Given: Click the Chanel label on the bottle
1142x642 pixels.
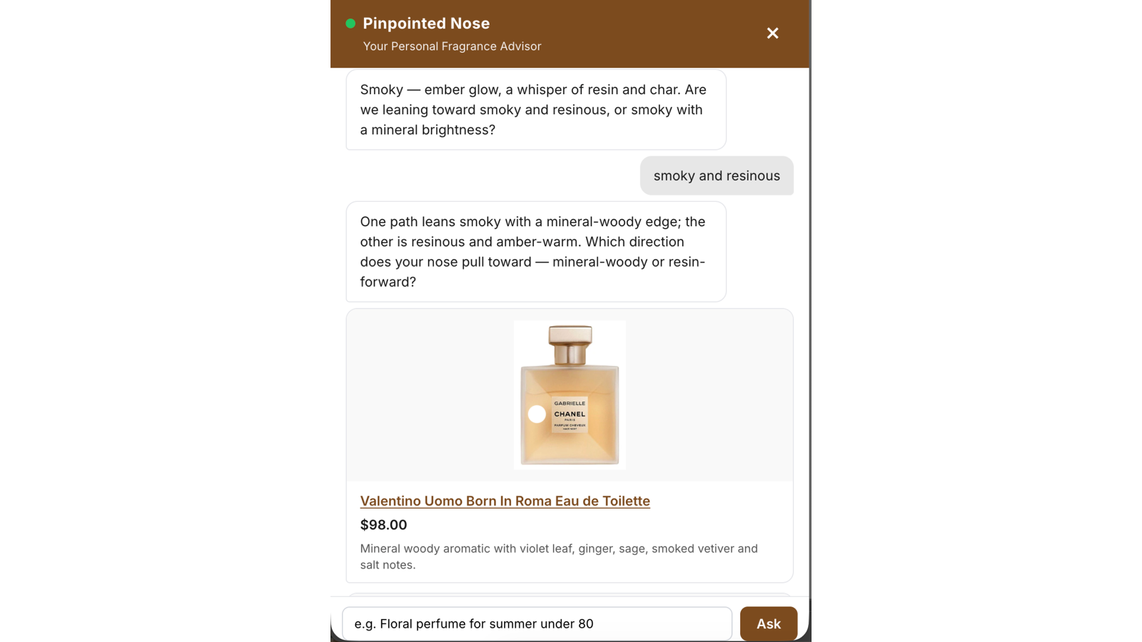Looking at the screenshot, I should pos(570,414).
